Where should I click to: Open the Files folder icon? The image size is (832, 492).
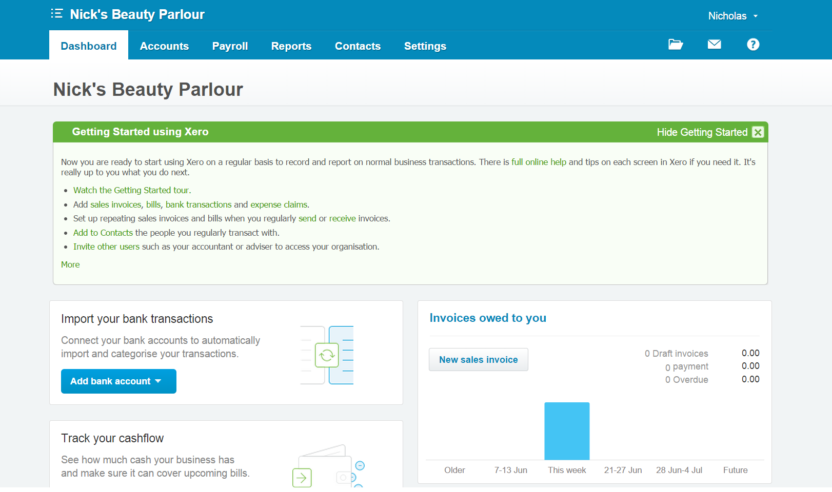675,45
